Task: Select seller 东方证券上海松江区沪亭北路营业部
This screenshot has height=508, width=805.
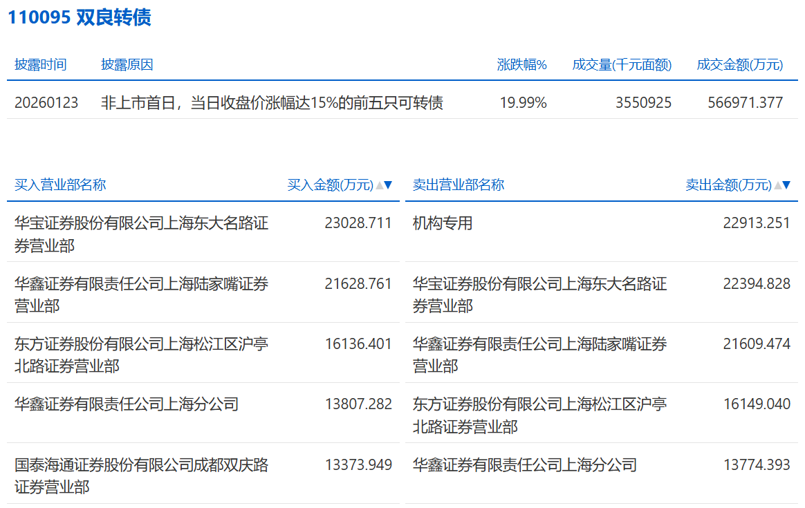Action: coord(539,415)
